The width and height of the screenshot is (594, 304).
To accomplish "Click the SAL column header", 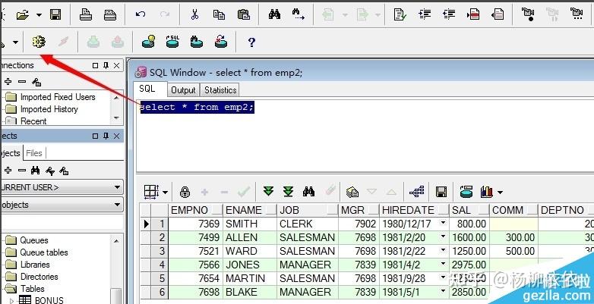I will pos(469,210).
